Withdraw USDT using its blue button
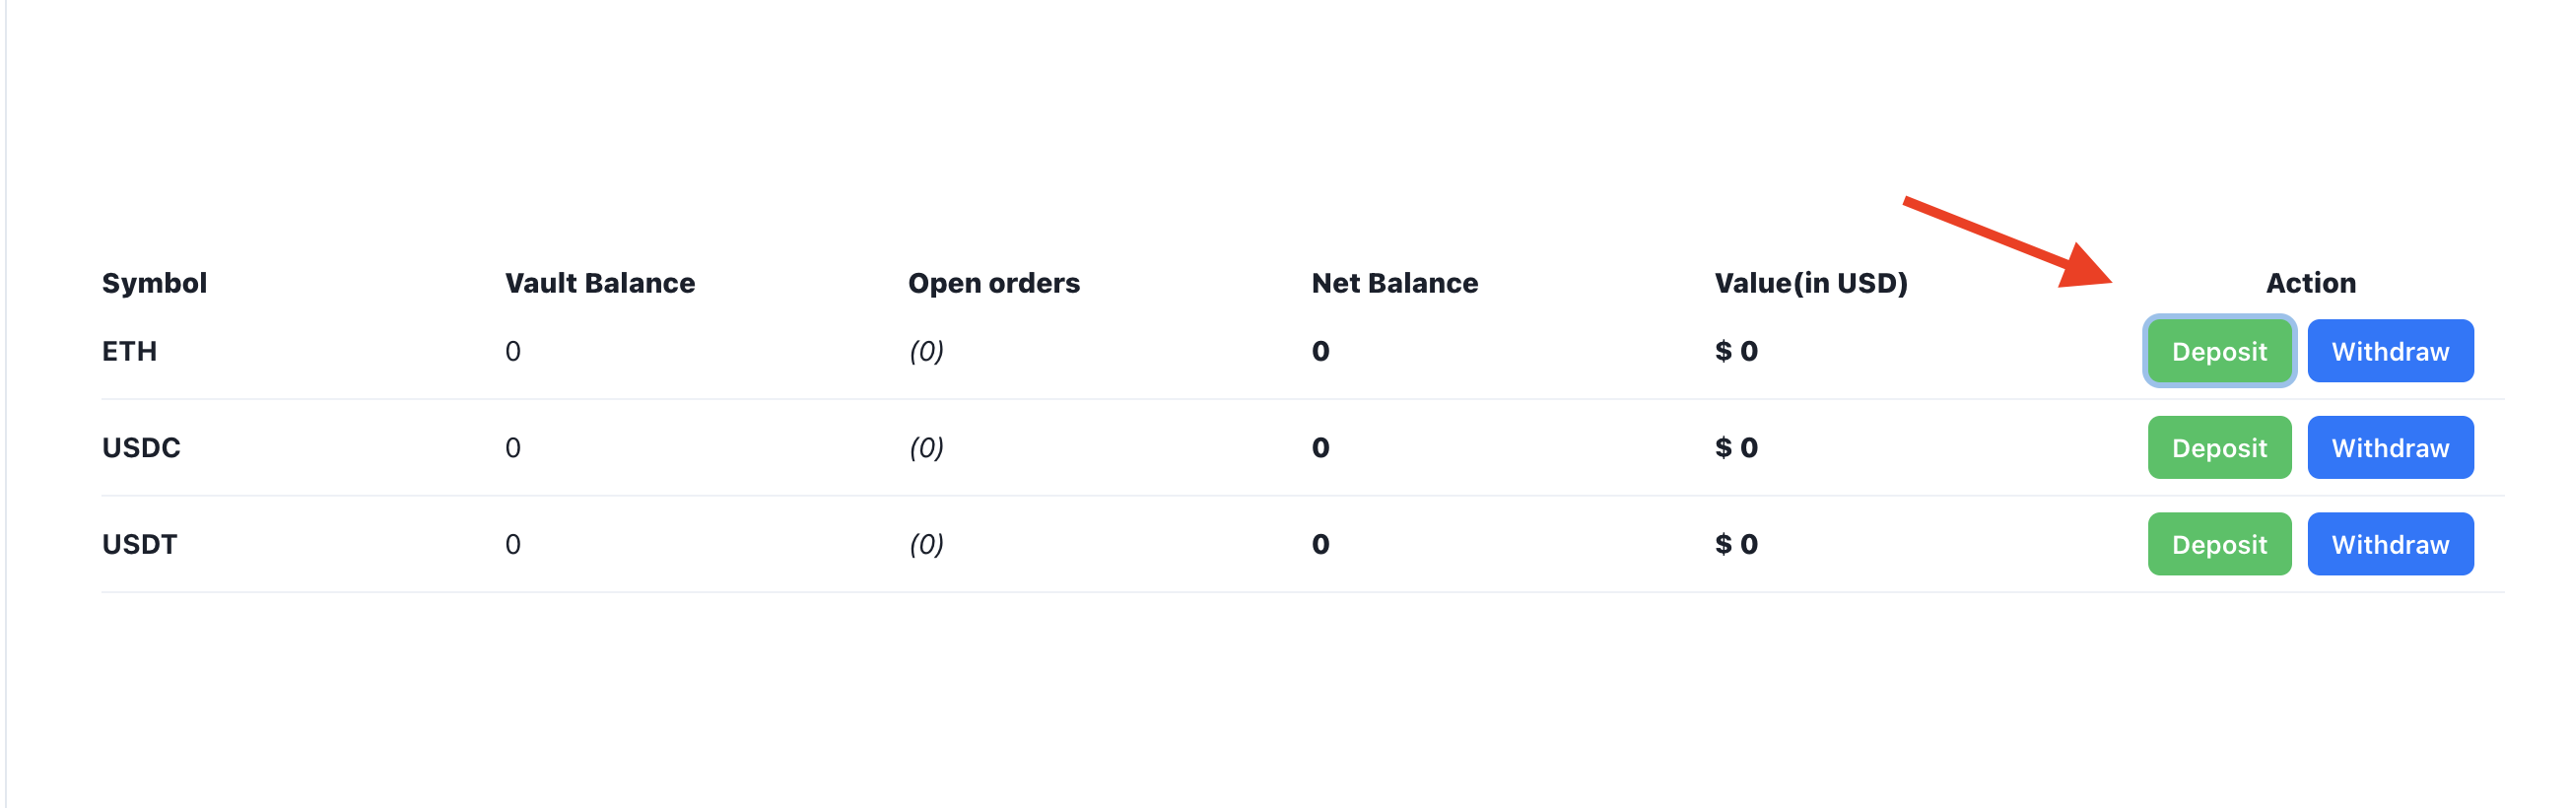This screenshot has height=808, width=2570. (x=2390, y=544)
